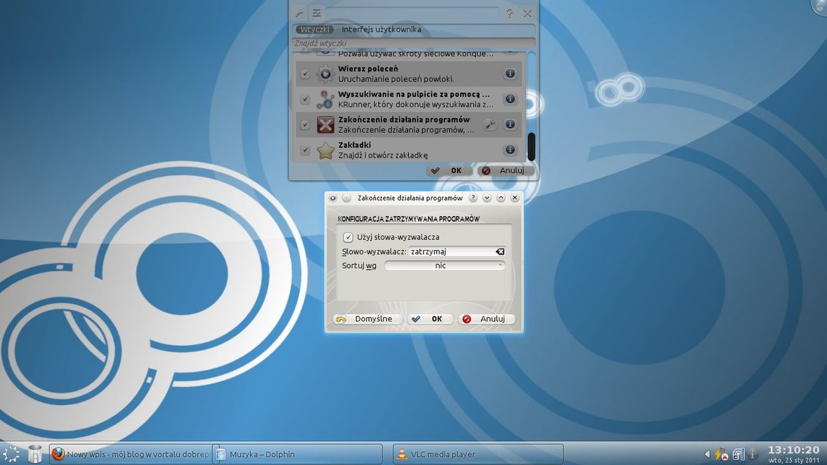
Task: Toggle the Wiersz poleceń plugin checkbox
Action: (x=306, y=74)
